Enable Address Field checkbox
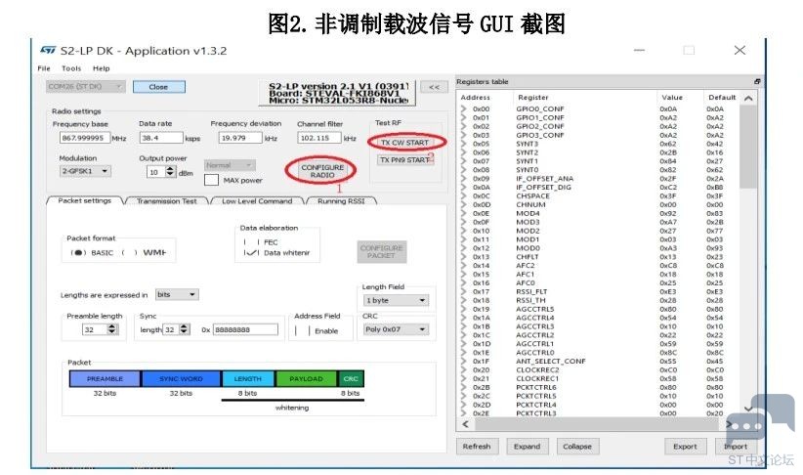Viewport: 803px width, 475px height. [x=303, y=331]
